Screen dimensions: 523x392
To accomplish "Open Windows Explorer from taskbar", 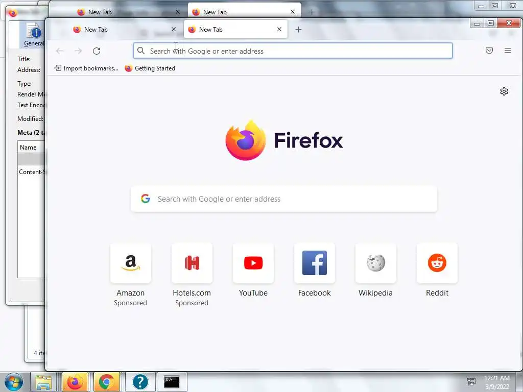I will [43, 382].
